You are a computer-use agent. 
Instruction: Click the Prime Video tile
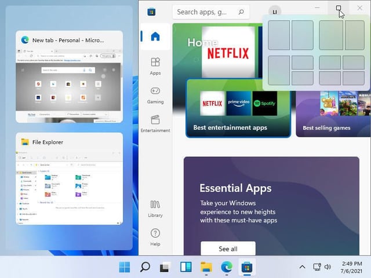coord(238,104)
